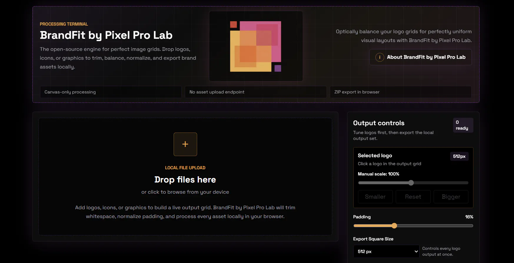
Task: Click the Drop files here heading
Action: 185,180
